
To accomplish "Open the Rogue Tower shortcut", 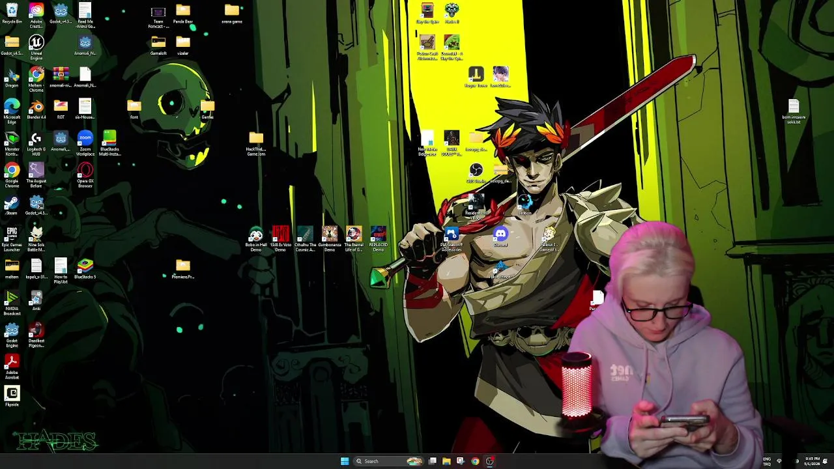I will (x=476, y=77).
